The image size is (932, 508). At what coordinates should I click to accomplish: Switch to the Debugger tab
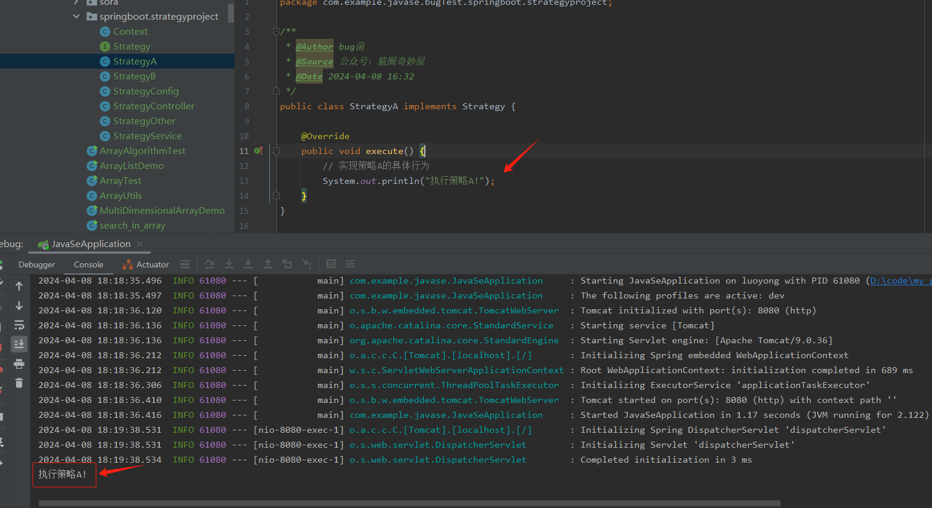(x=36, y=264)
